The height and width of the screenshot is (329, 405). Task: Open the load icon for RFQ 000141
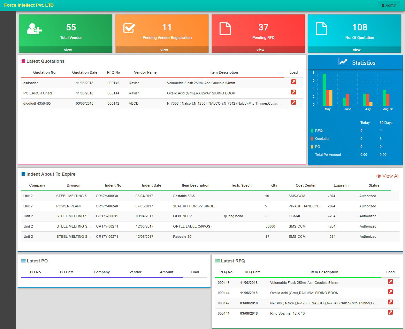click(x=390, y=312)
